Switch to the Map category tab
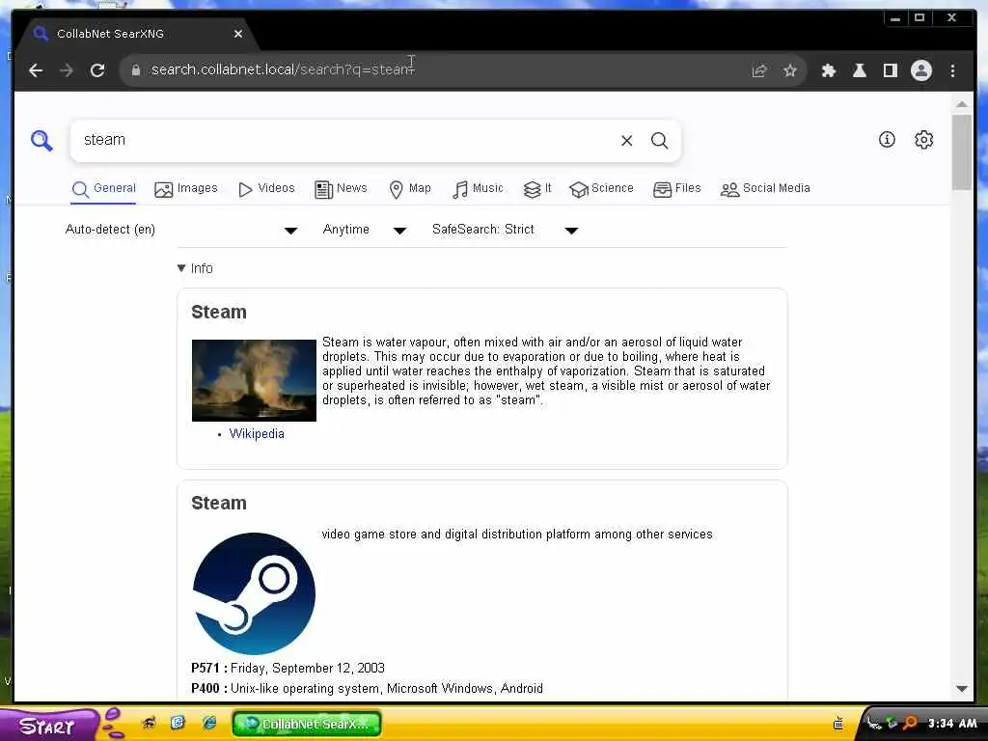 point(410,188)
